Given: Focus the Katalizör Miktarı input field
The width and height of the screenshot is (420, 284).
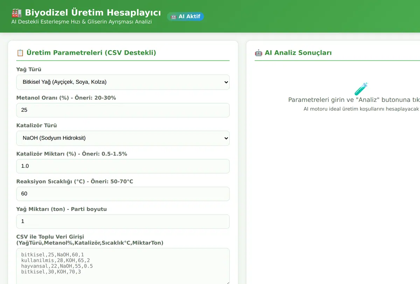Looking at the screenshot, I should [123, 166].
